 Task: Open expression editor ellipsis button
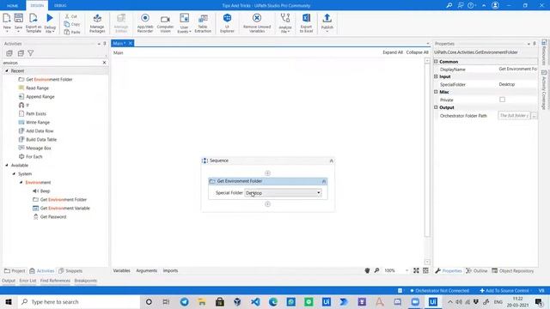pyautogui.click(x=535, y=116)
